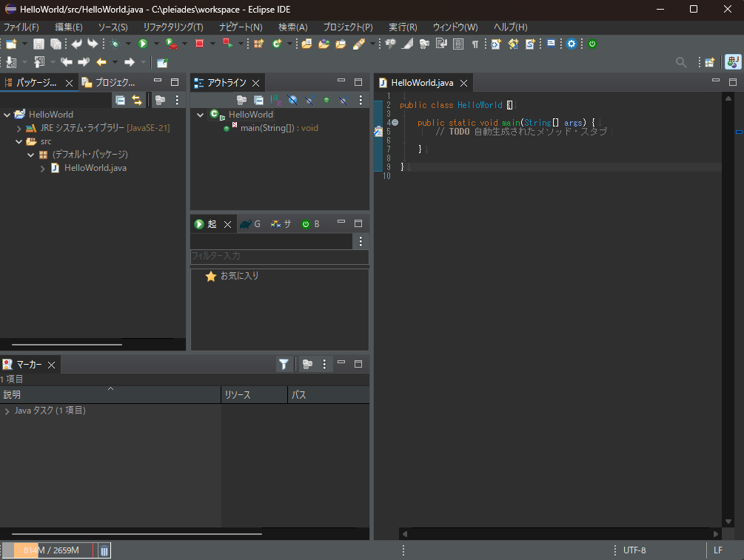Image resolution: width=744 pixels, height=560 pixels.
Task: Run garbage collector via trash icon
Action: click(104, 550)
